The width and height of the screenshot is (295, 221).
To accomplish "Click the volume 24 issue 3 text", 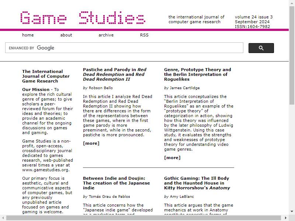I will click(254, 17).
